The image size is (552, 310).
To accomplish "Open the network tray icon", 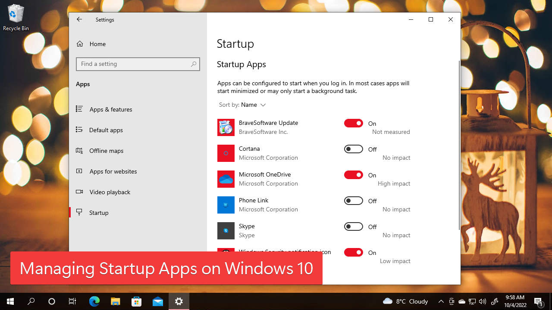I will [x=472, y=301].
